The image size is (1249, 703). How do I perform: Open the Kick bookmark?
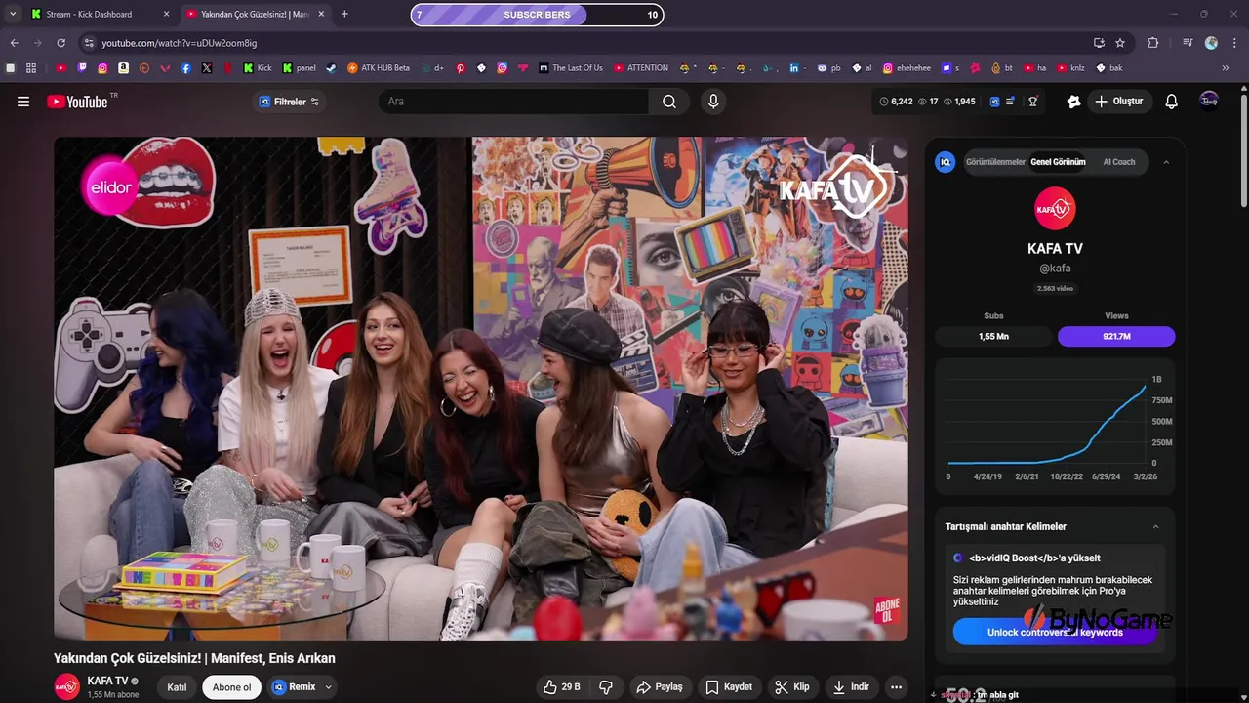pos(258,68)
